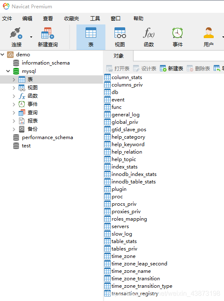Open the Window (窗口) menu
The width and height of the screenshot is (224, 301).
tap(116, 19)
